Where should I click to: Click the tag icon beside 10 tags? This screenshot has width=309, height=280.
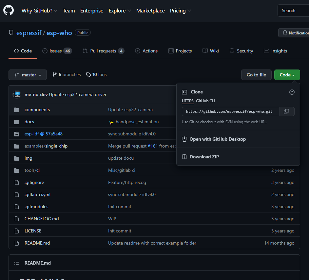(88, 75)
